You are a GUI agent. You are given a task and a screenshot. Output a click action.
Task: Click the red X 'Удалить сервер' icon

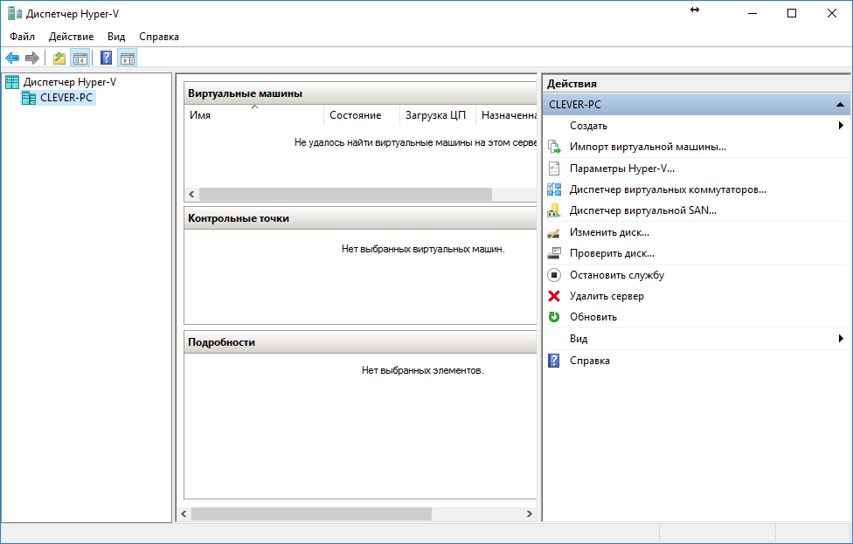point(553,296)
